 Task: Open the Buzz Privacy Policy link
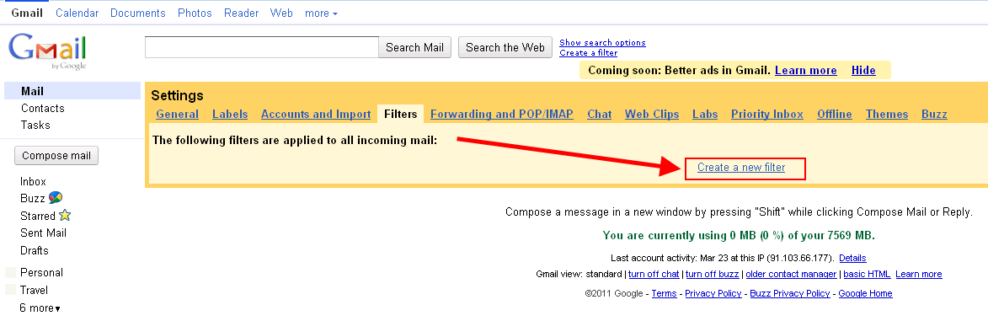point(789,293)
